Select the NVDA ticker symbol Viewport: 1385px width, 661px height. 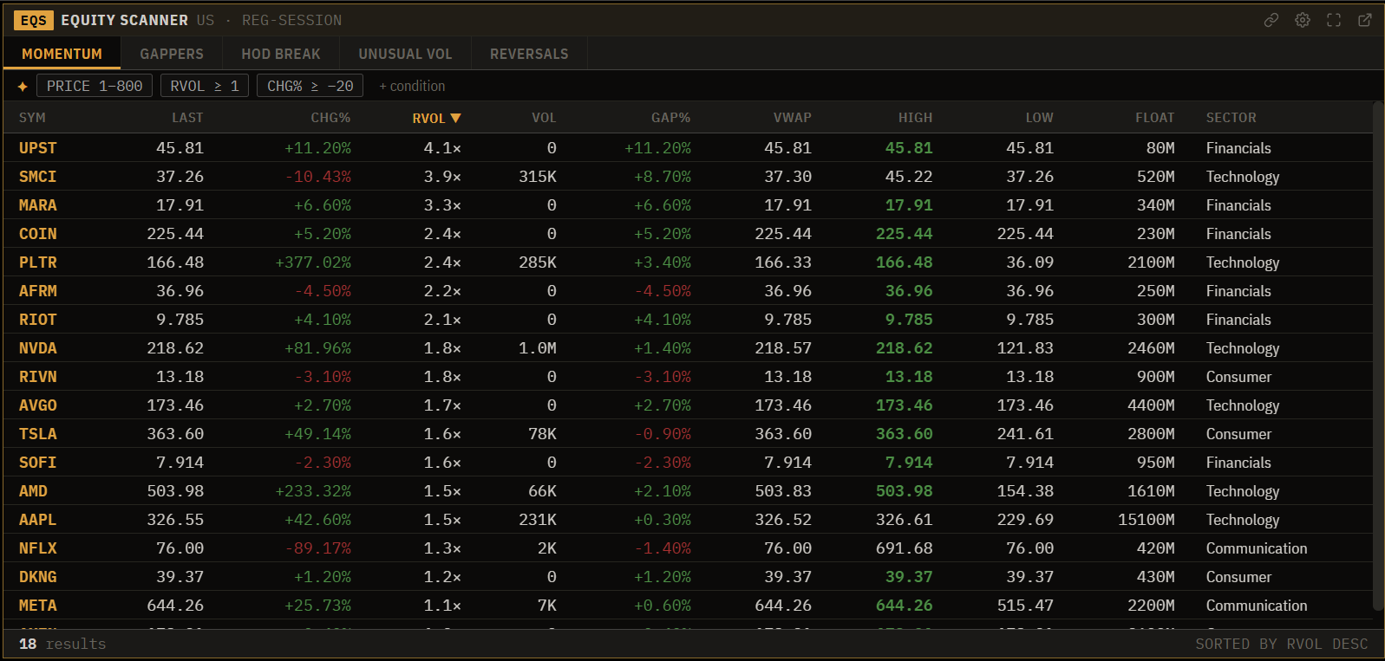pos(38,348)
